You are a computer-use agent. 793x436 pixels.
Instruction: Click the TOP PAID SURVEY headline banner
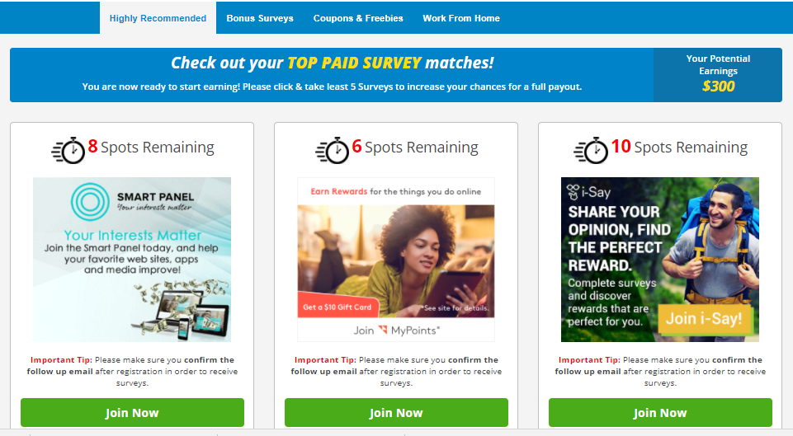coord(332,75)
